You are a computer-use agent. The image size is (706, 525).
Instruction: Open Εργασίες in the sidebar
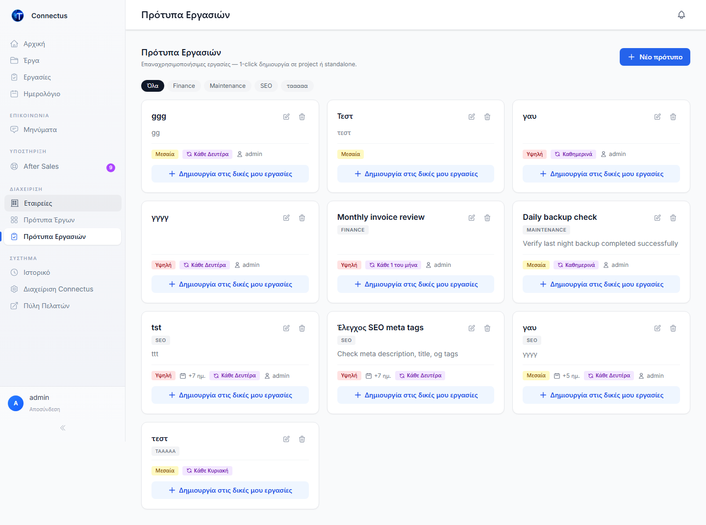pos(63,77)
